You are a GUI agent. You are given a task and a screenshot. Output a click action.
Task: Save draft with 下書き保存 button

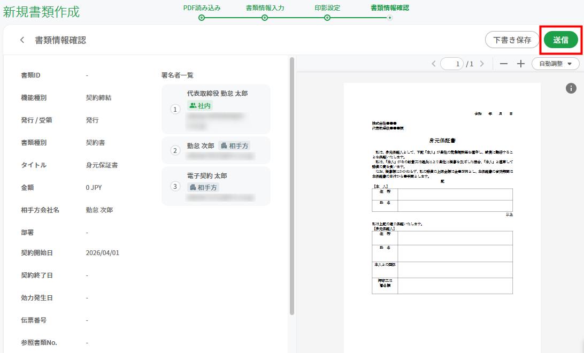[512, 40]
